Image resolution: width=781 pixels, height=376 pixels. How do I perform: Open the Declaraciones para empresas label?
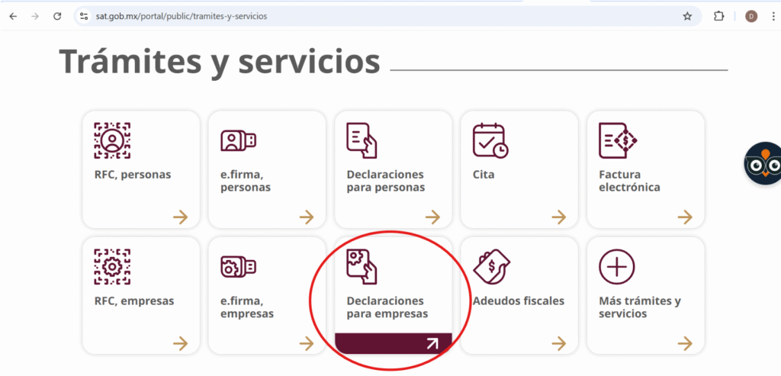387,308
